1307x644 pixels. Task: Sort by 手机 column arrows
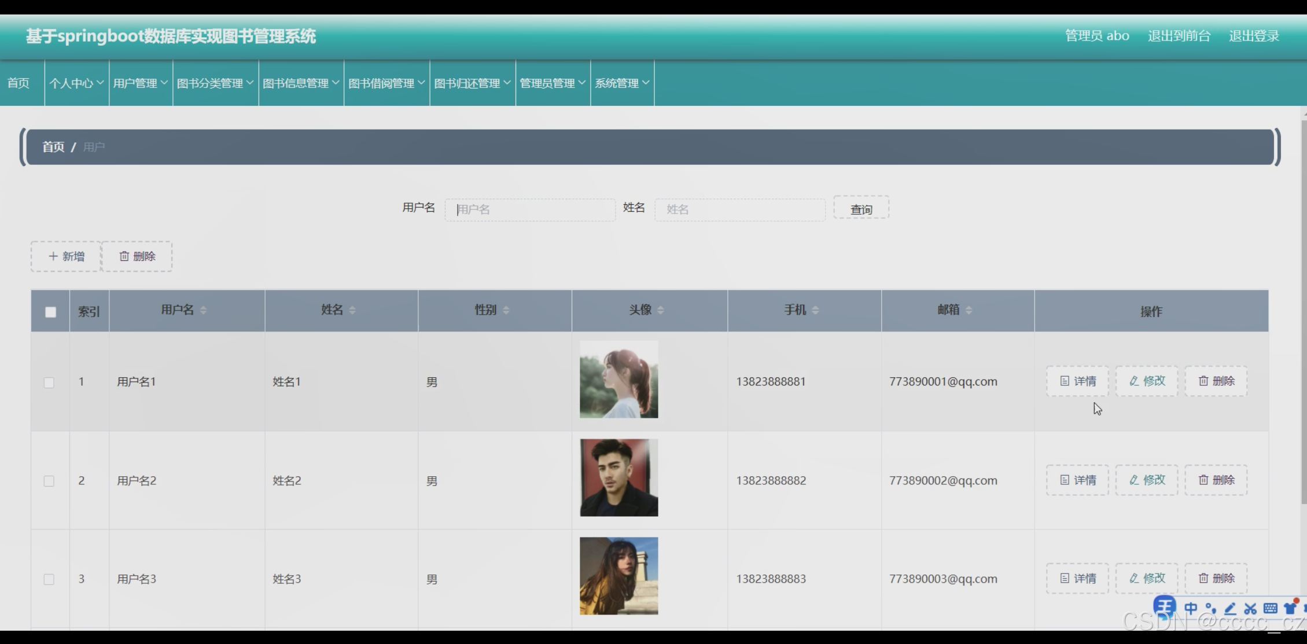(x=815, y=310)
